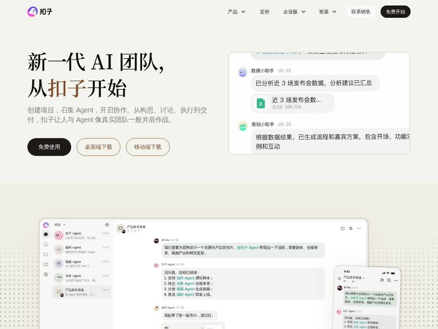Click the 13:14 timestamp on 扣子 Agent row
438x329 pixels.
click(x=105, y=233)
